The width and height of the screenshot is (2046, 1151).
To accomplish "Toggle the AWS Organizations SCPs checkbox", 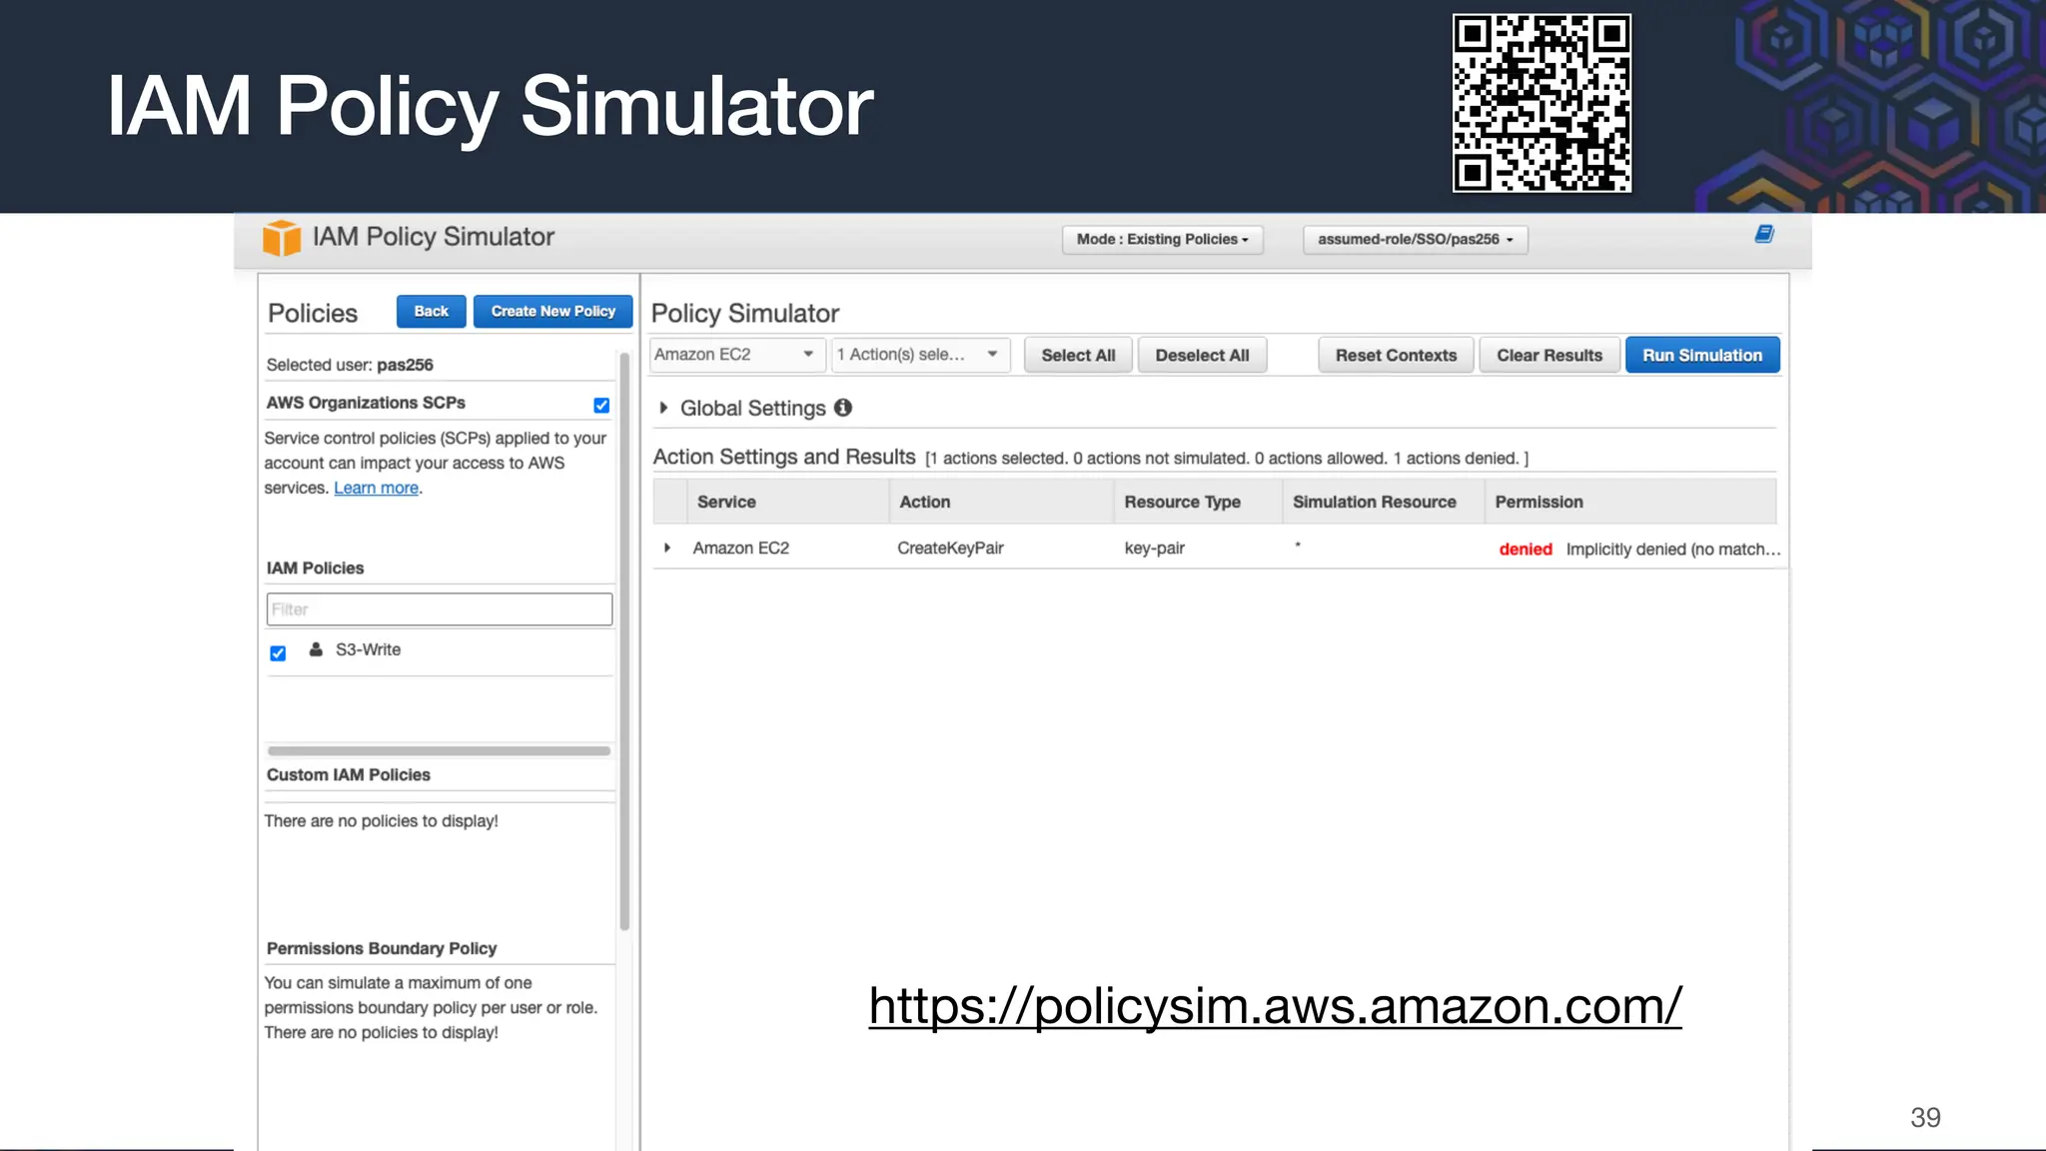I will click(x=601, y=405).
